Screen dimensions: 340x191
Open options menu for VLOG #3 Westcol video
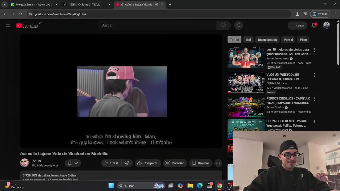pyautogui.click(x=314, y=75)
